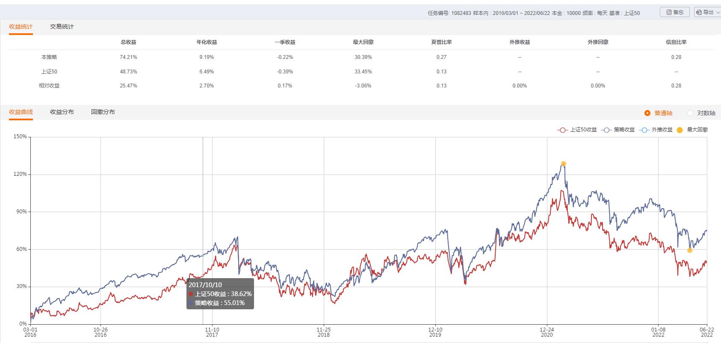
Task: Open the 导出 export dropdown arrow
Action: (x=718, y=13)
